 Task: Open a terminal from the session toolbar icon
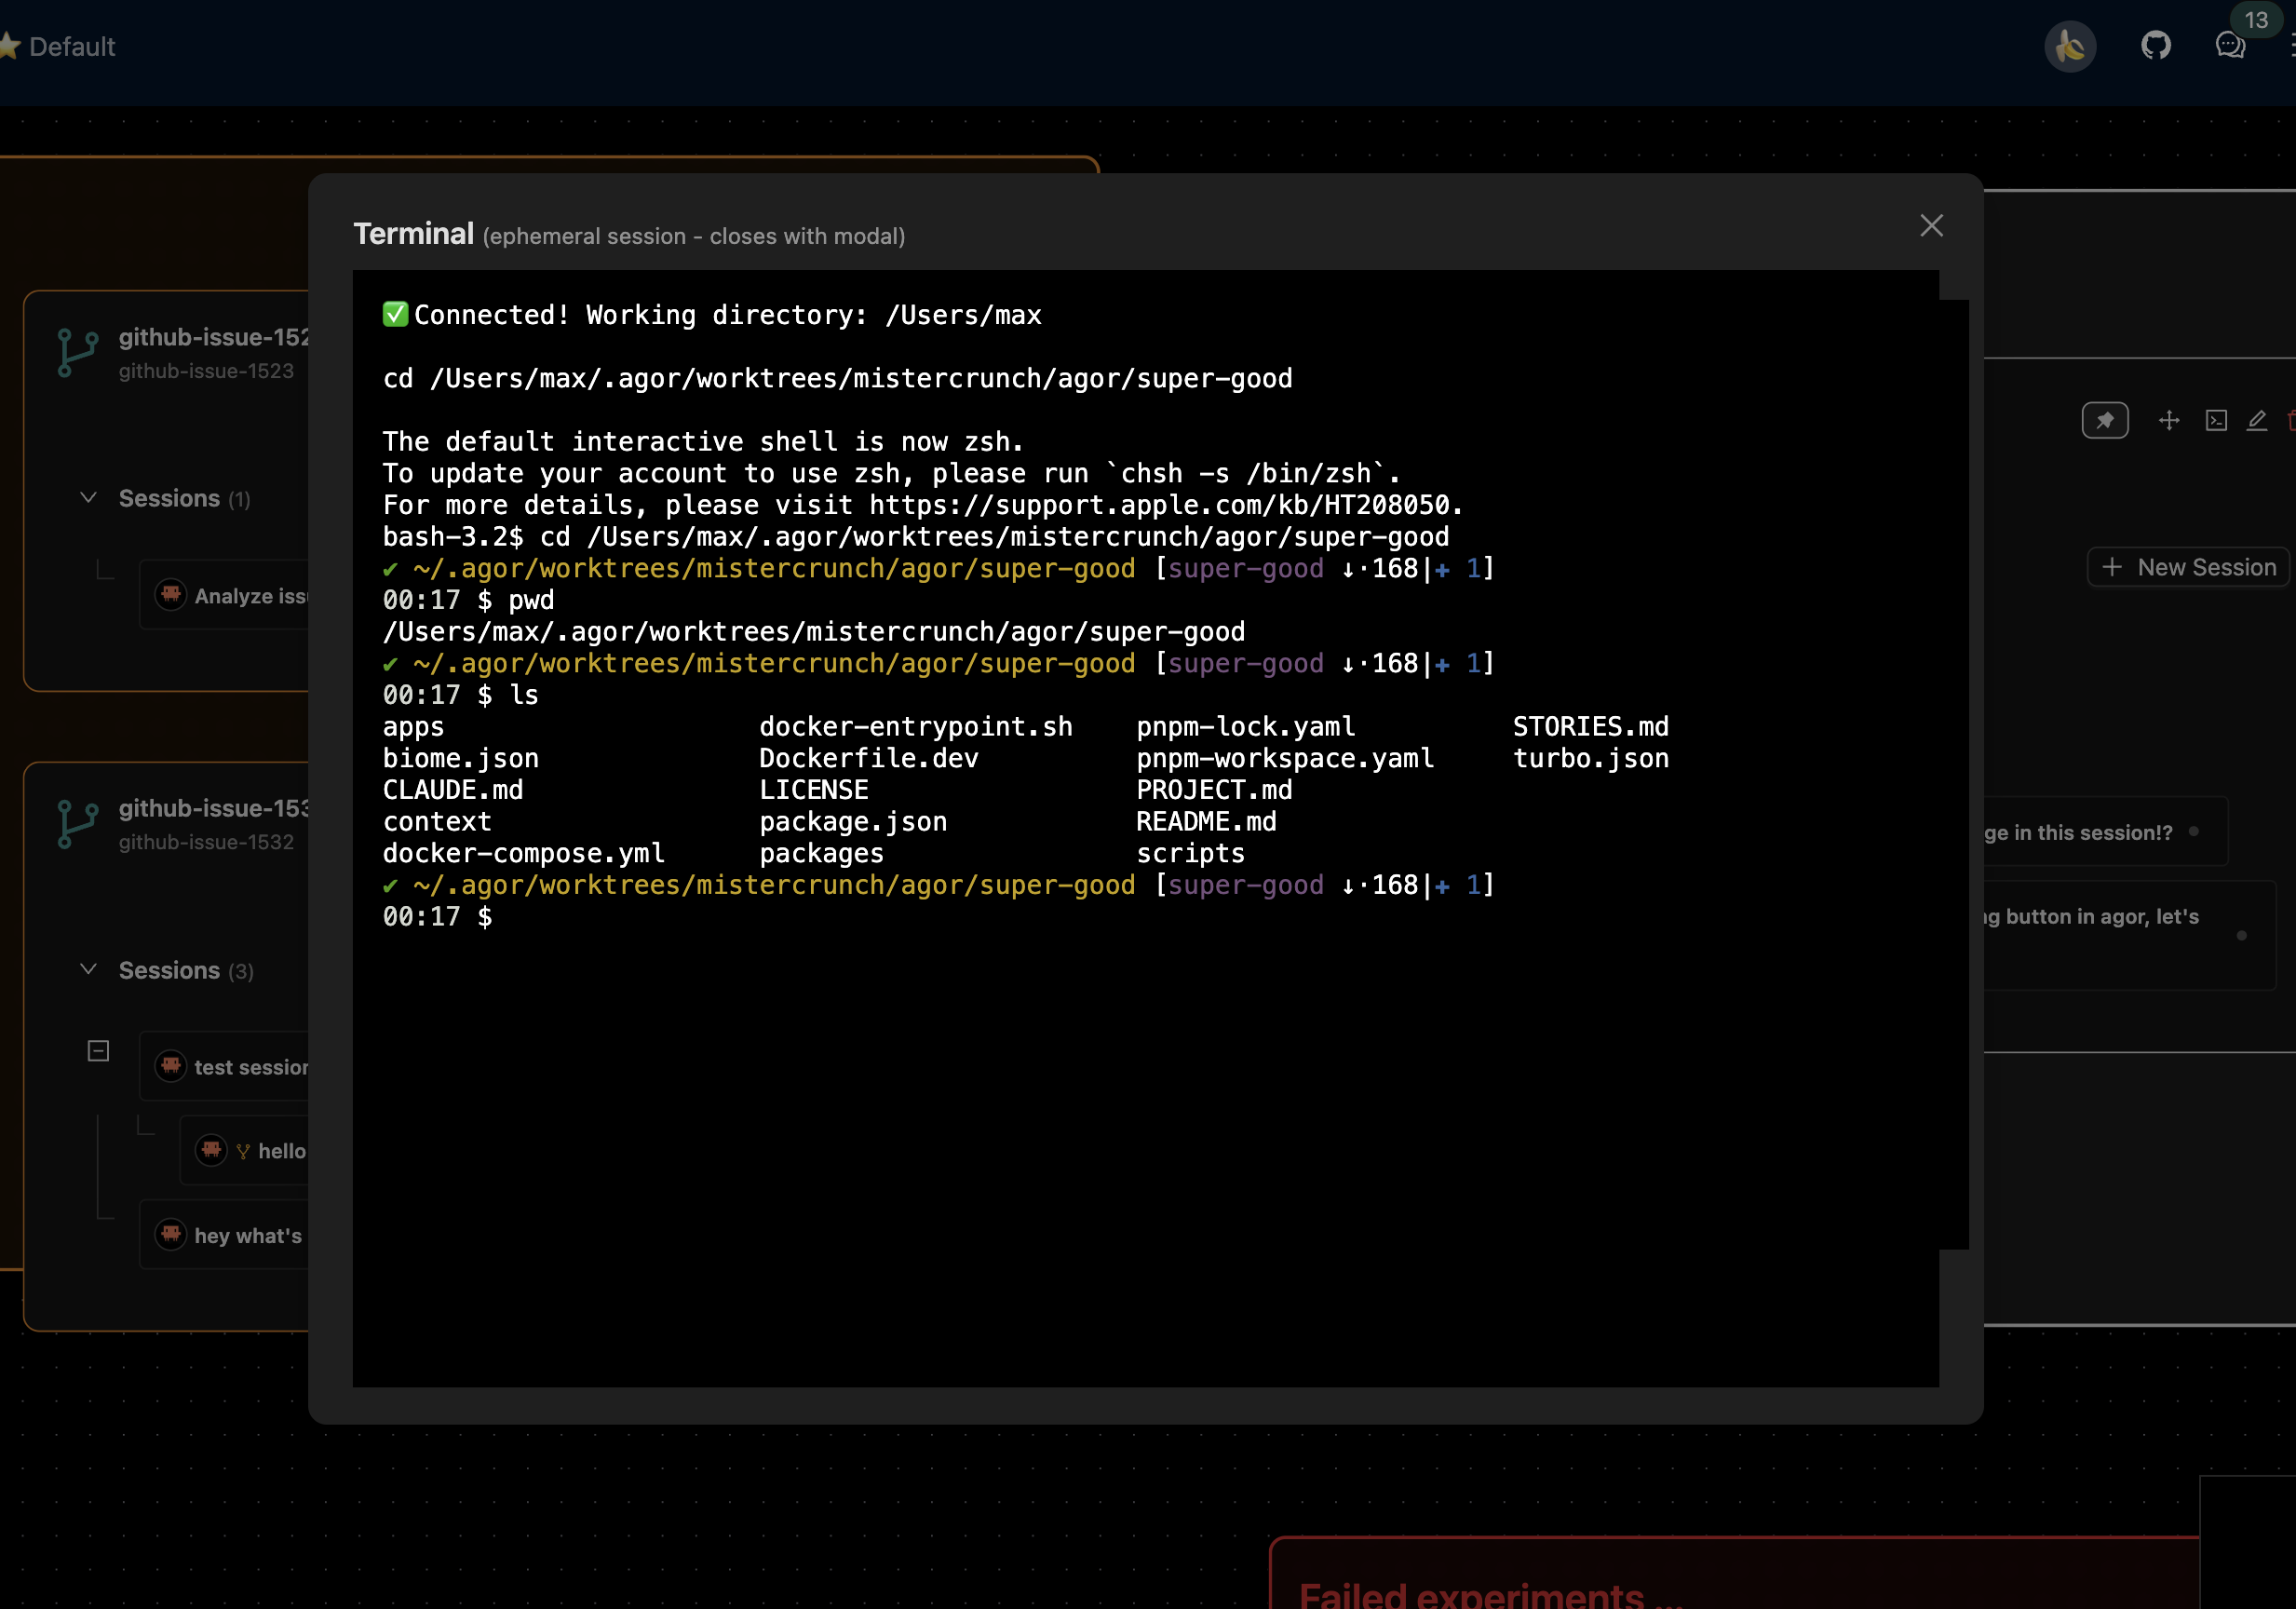[2215, 420]
